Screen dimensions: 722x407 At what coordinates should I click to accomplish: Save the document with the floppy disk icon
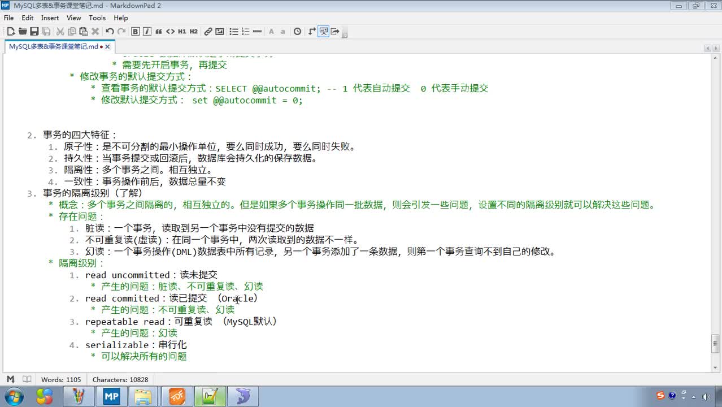(x=34, y=32)
